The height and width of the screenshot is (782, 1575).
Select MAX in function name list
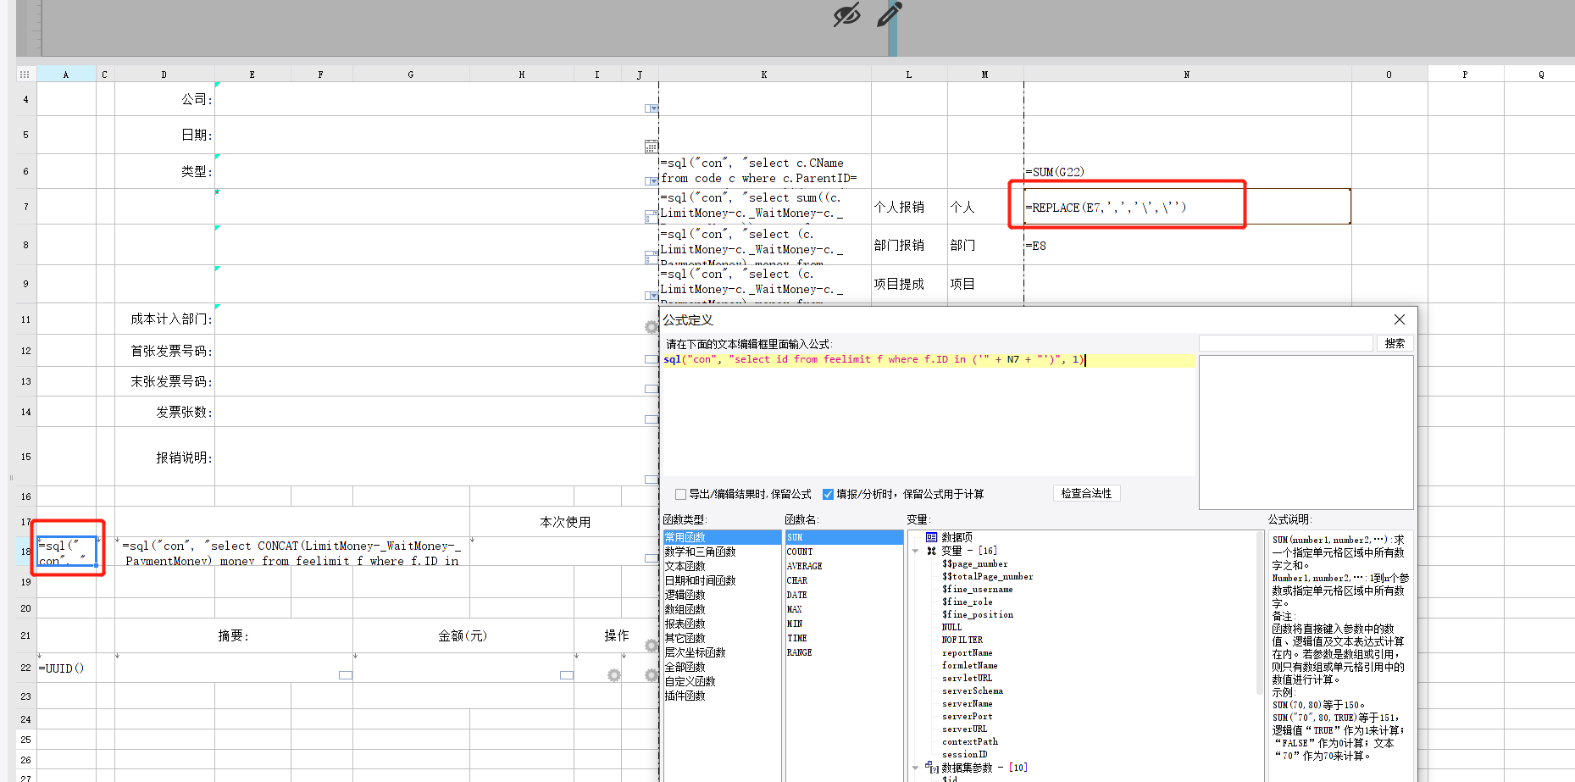(x=844, y=609)
